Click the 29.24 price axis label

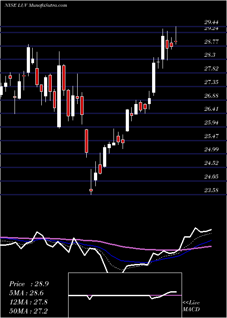212,28
